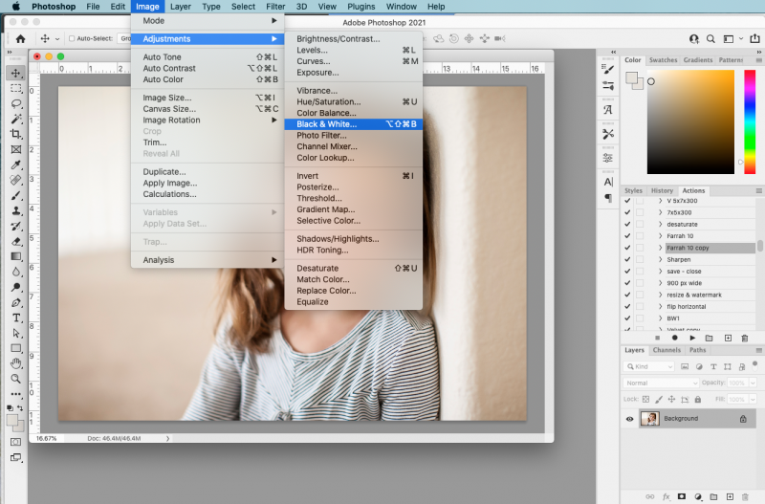Open the Image Rotation submenu
The width and height of the screenshot is (765, 504).
pyautogui.click(x=208, y=121)
